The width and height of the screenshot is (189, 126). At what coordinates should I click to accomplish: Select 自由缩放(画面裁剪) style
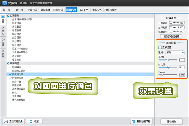click(x=22, y=19)
